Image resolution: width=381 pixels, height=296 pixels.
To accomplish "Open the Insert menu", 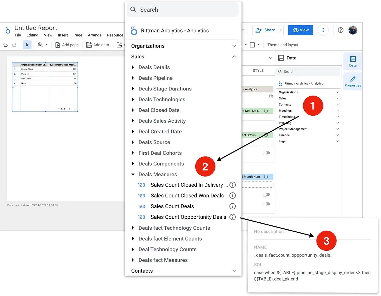I will pyautogui.click(x=63, y=35).
